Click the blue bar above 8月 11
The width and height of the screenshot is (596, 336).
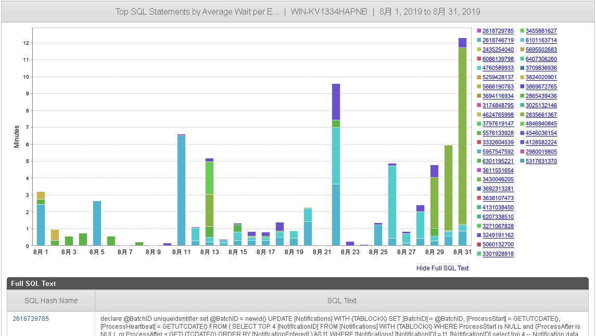pos(181,191)
